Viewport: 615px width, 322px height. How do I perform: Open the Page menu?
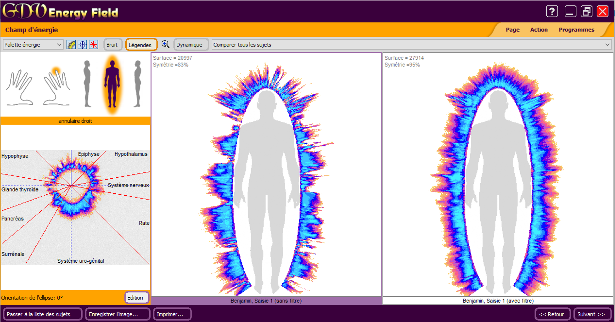point(513,30)
